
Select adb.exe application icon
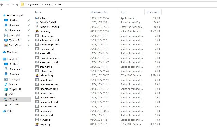tap(37, 18)
